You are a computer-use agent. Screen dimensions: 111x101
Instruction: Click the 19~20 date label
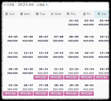(x=28, y=69)
